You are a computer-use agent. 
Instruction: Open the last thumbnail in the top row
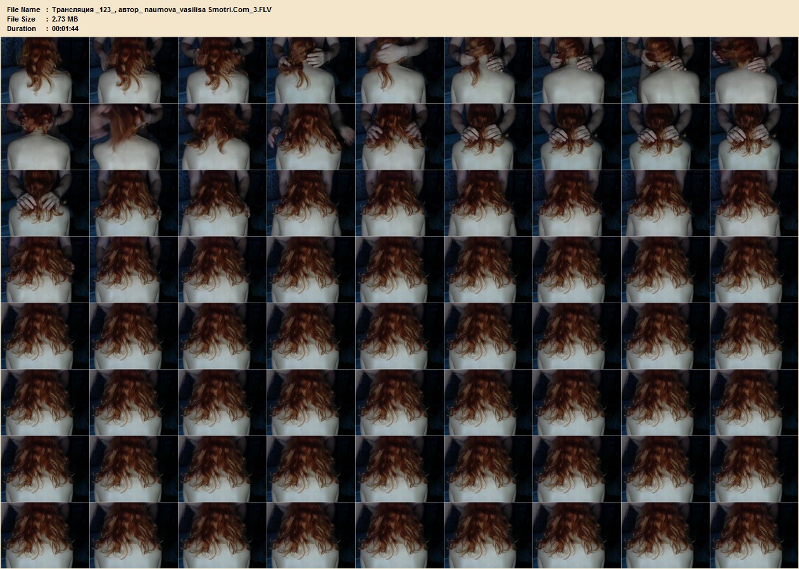754,70
